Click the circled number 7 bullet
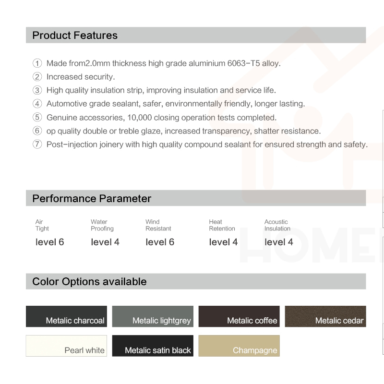The height and width of the screenshot is (384, 384). (37, 144)
